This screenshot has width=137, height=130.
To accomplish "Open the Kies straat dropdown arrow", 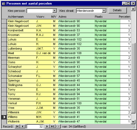I will (x=104, y=11).
